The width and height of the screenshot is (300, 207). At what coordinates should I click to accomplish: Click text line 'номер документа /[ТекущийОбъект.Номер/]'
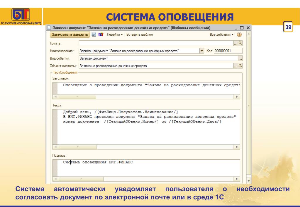click(142, 122)
